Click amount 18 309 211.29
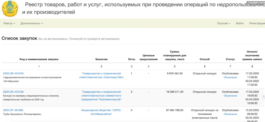 [x=175, y=92]
